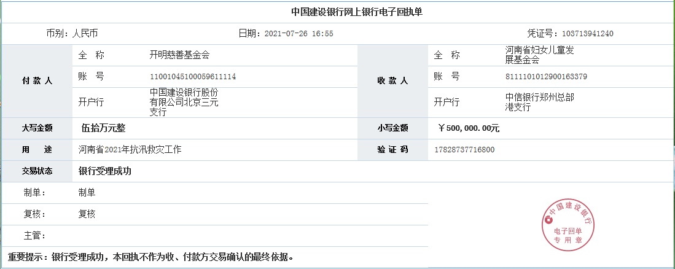The height and width of the screenshot is (269, 675).
Task: Click the verification code 17828737716800
Action: point(464,150)
